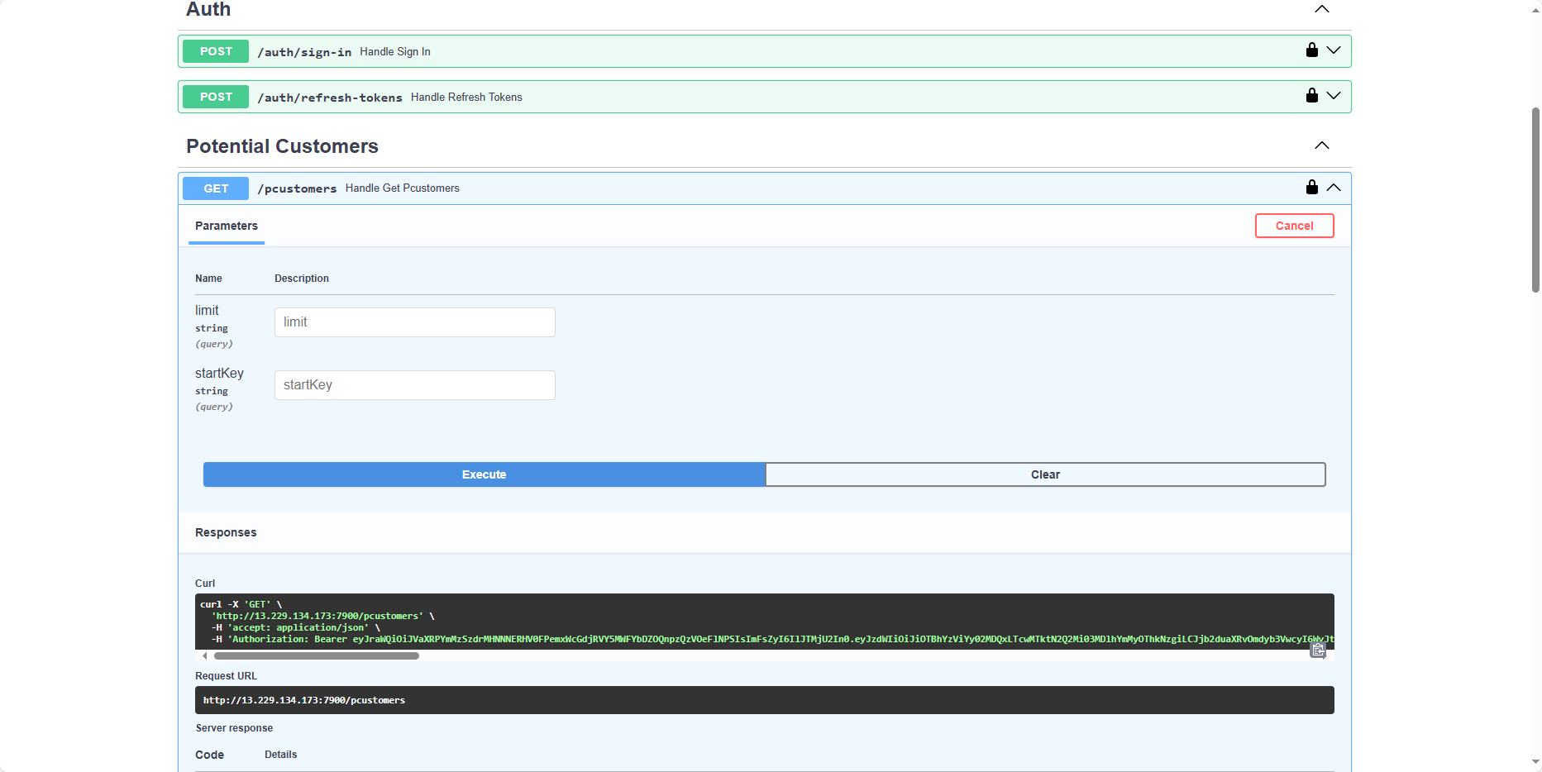This screenshot has height=772, width=1542.
Task: Clear the response with Clear button
Action: click(1045, 474)
